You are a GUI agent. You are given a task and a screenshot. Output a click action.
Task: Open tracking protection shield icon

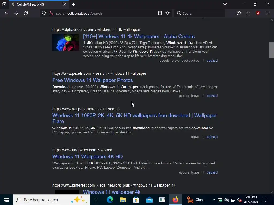pyautogui.click(x=44, y=13)
